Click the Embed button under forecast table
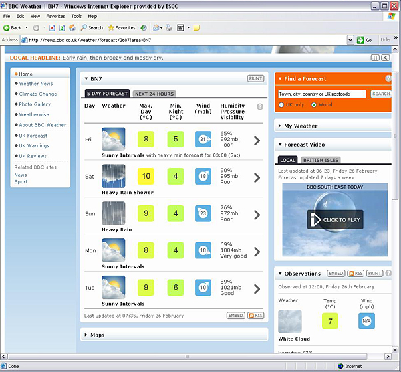 click(x=236, y=316)
